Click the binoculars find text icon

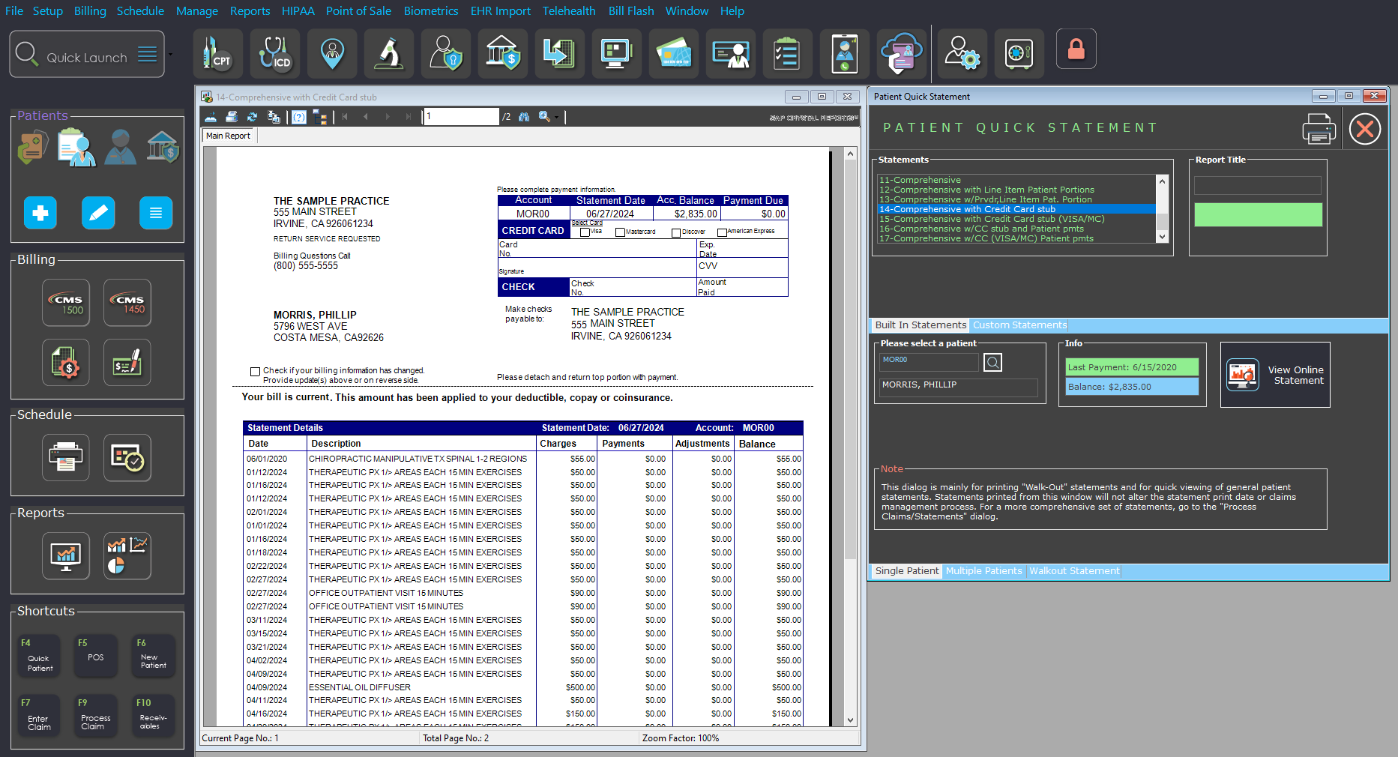click(x=524, y=117)
